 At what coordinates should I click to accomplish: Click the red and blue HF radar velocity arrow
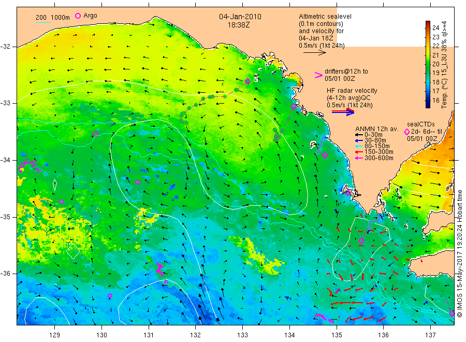[x=343, y=112]
